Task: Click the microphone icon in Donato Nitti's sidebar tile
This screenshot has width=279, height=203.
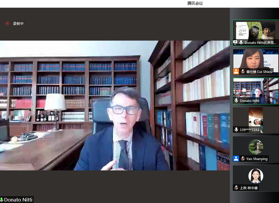Action: pyautogui.click(x=236, y=101)
